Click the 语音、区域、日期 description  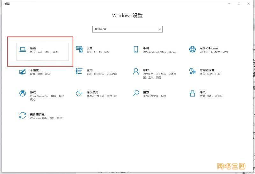pyautogui.click(x=210, y=74)
